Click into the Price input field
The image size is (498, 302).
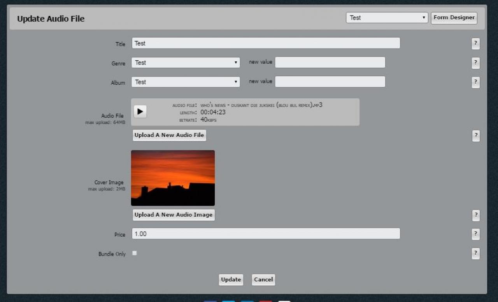tap(266, 234)
